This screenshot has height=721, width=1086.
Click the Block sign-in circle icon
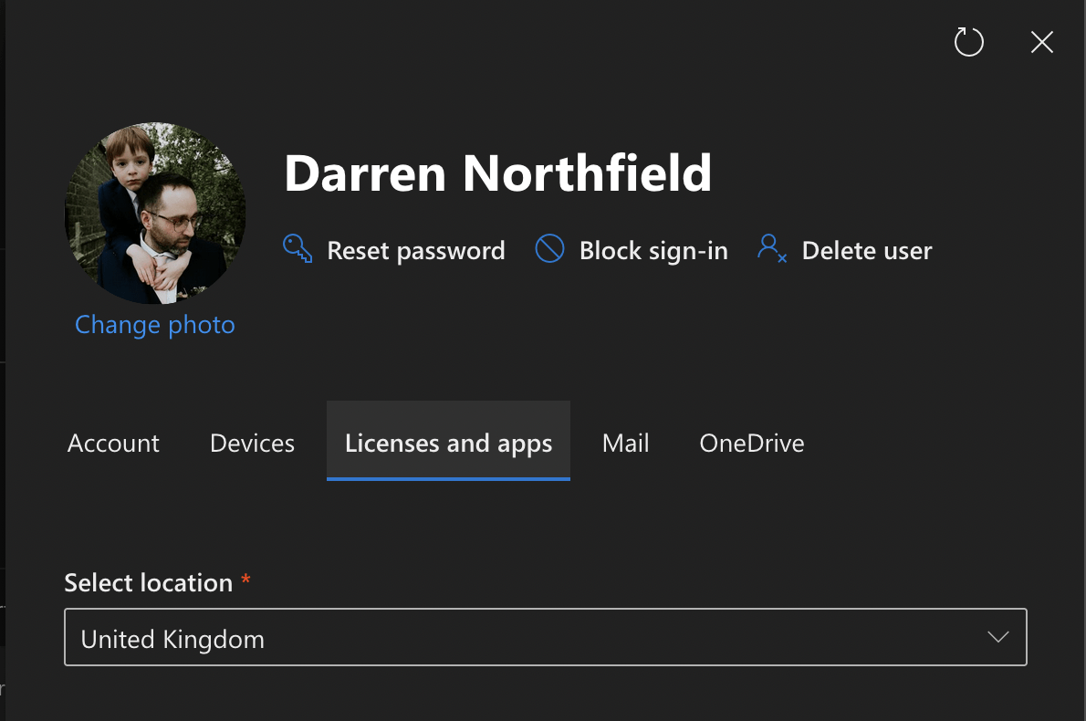[549, 249]
